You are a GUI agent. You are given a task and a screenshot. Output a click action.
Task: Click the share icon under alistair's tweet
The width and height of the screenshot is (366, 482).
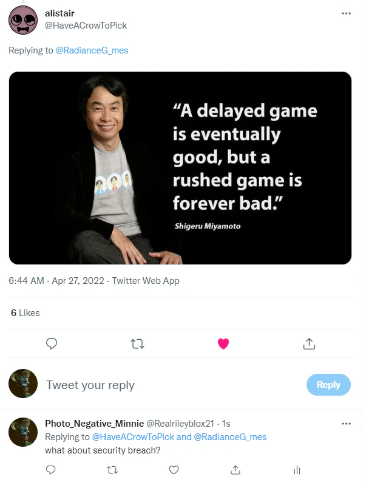309,344
